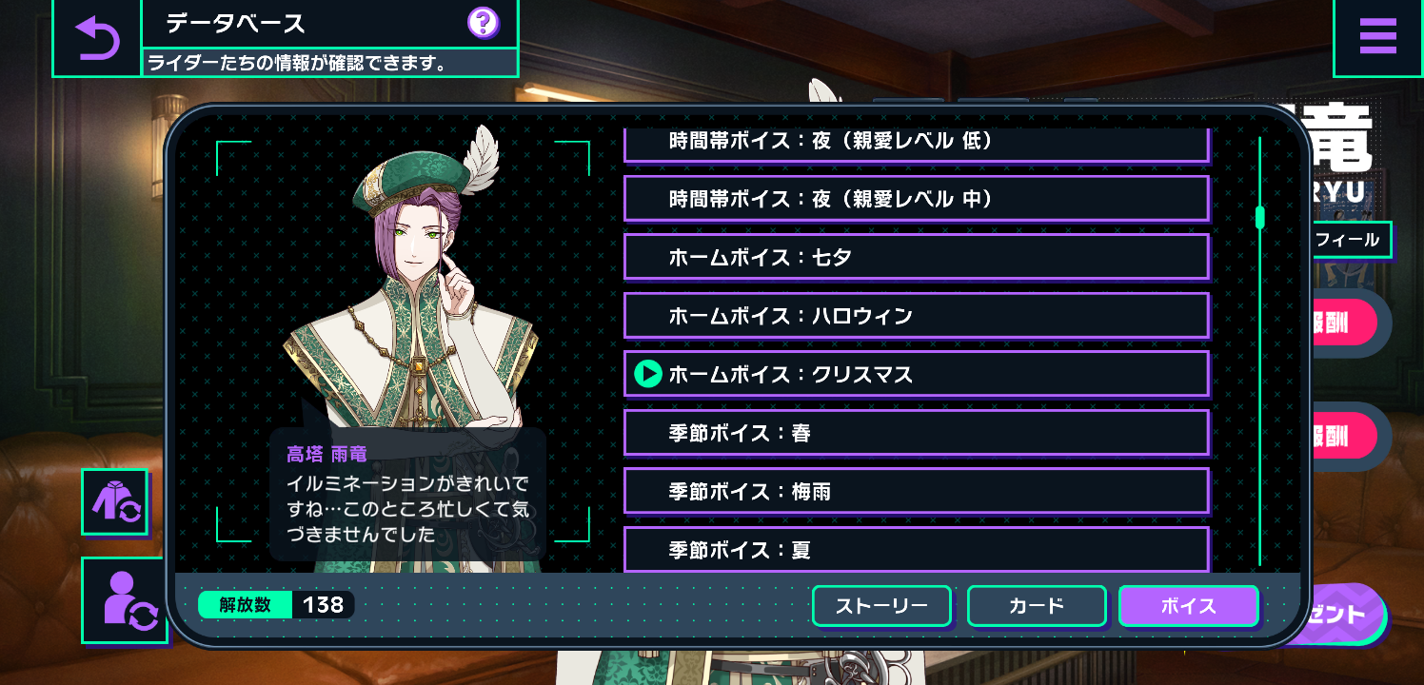This screenshot has height=685, width=1424.
Task: Click the green play icon beside クリスマス
Action: pyautogui.click(x=647, y=374)
